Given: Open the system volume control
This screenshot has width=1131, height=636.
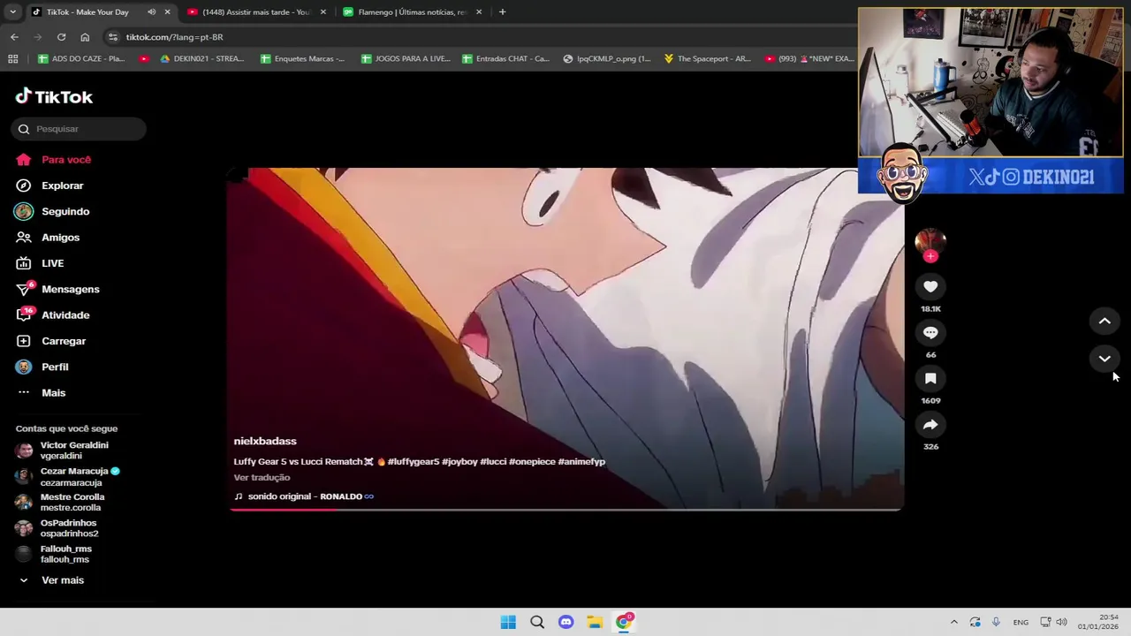Looking at the screenshot, I should [x=1061, y=622].
